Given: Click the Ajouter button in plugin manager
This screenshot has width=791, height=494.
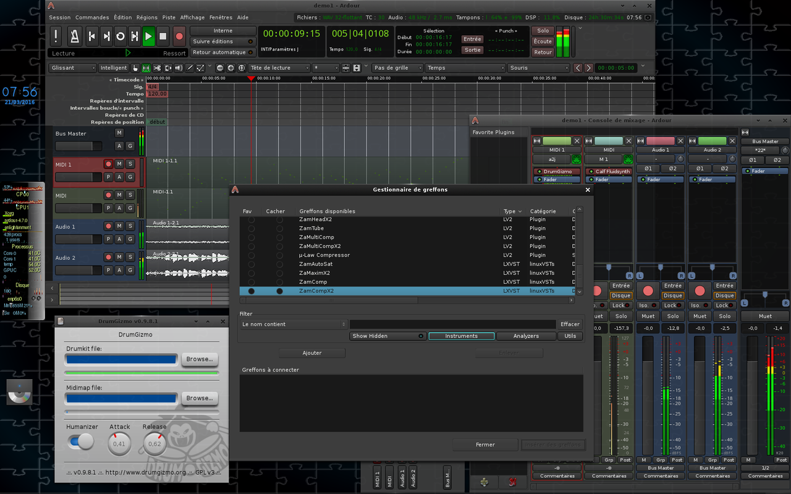Looking at the screenshot, I should [312, 353].
